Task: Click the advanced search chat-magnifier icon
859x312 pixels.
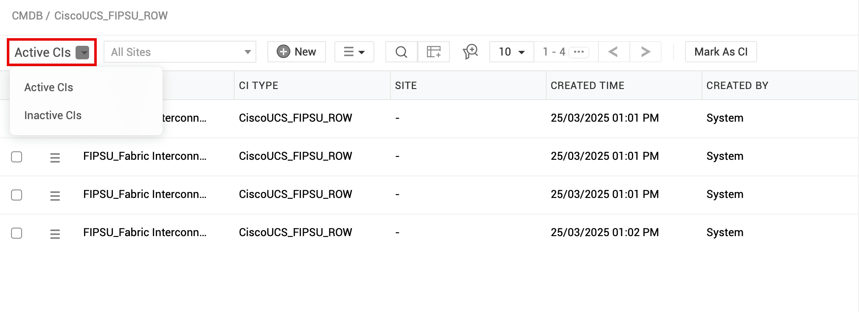Action: [470, 52]
